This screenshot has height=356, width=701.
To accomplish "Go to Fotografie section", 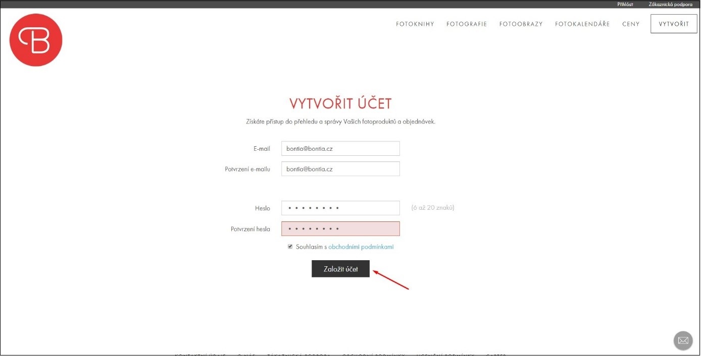I will coord(467,24).
